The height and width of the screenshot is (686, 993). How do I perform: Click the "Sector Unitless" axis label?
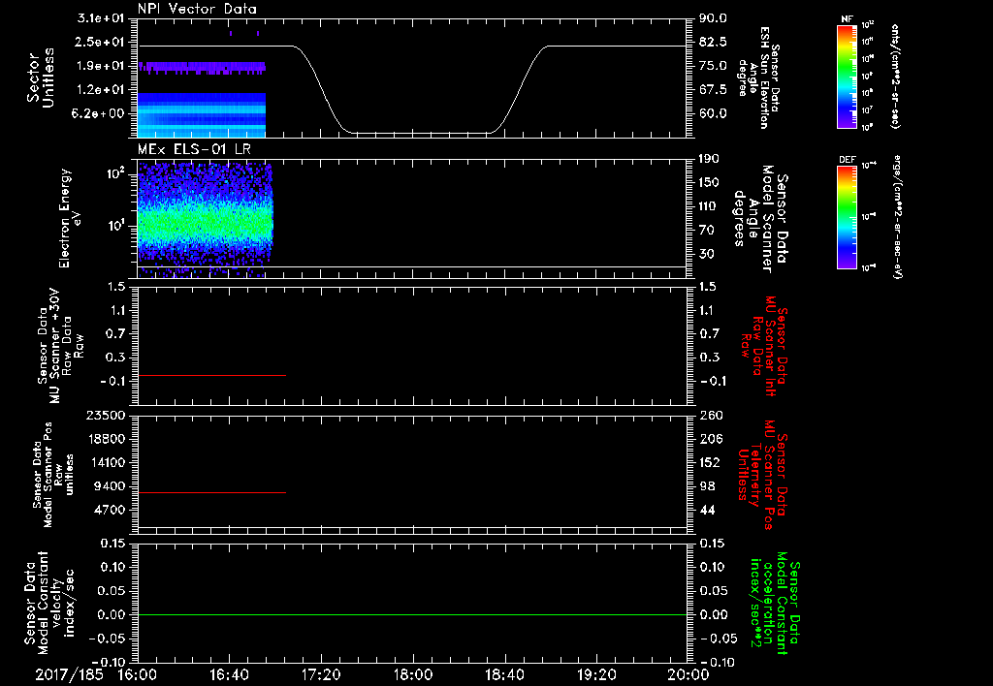pos(41,78)
